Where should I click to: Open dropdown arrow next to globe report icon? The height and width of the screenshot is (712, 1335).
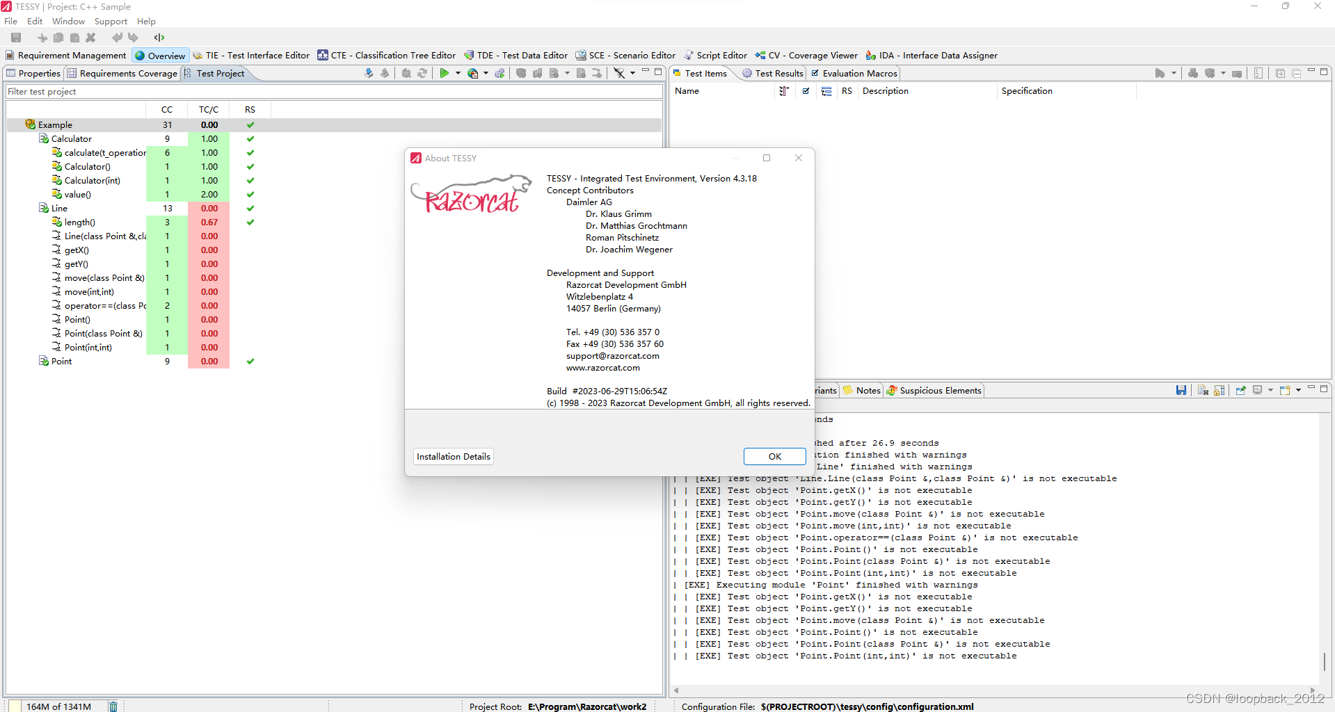coord(486,73)
